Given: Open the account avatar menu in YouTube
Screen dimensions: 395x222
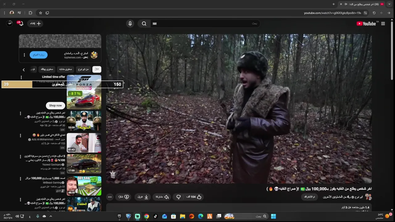Looking at the screenshot, I should [10, 23].
